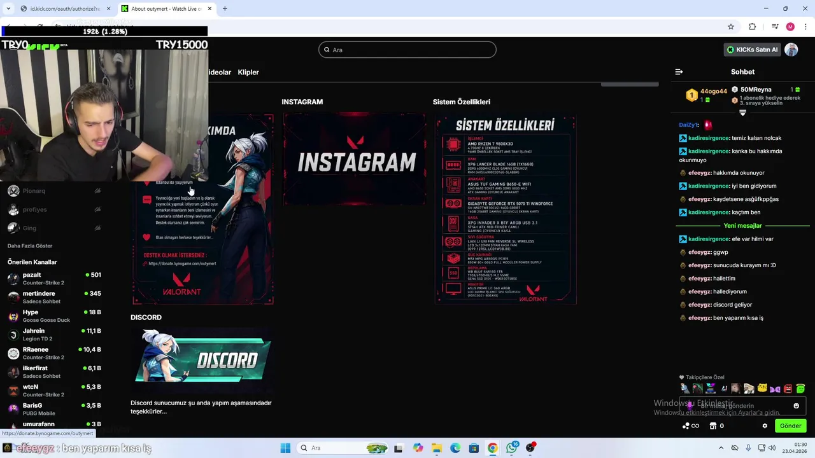Click the KICKs bubbles balance icon
This screenshot has height=458, width=815.
(x=690, y=426)
